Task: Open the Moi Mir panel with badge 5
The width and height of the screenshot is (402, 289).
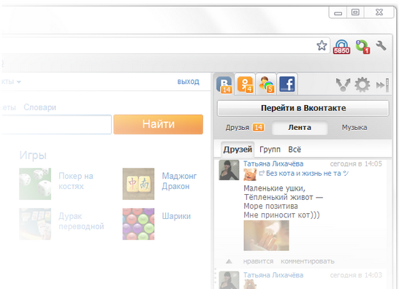Action: [266, 85]
